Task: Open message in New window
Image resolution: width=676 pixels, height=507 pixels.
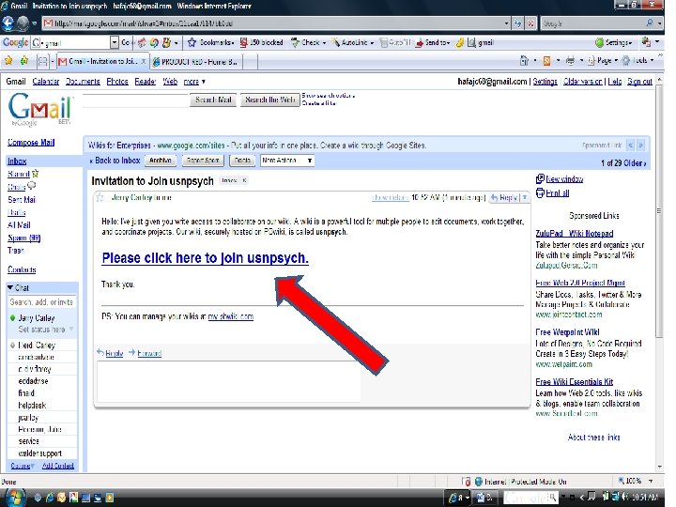Action: [564, 179]
